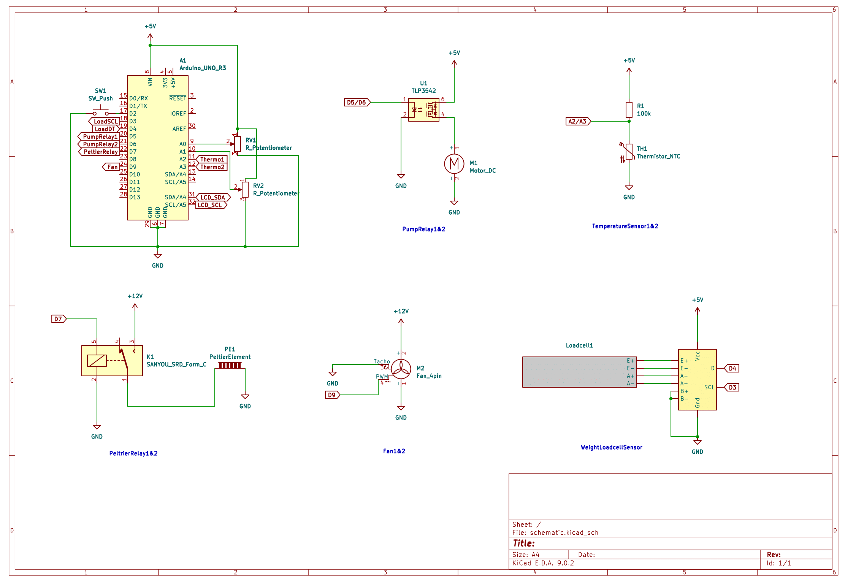The height and width of the screenshot is (583, 845).
Task: Select the WeightLoadcellSensor section title
Action: point(611,447)
